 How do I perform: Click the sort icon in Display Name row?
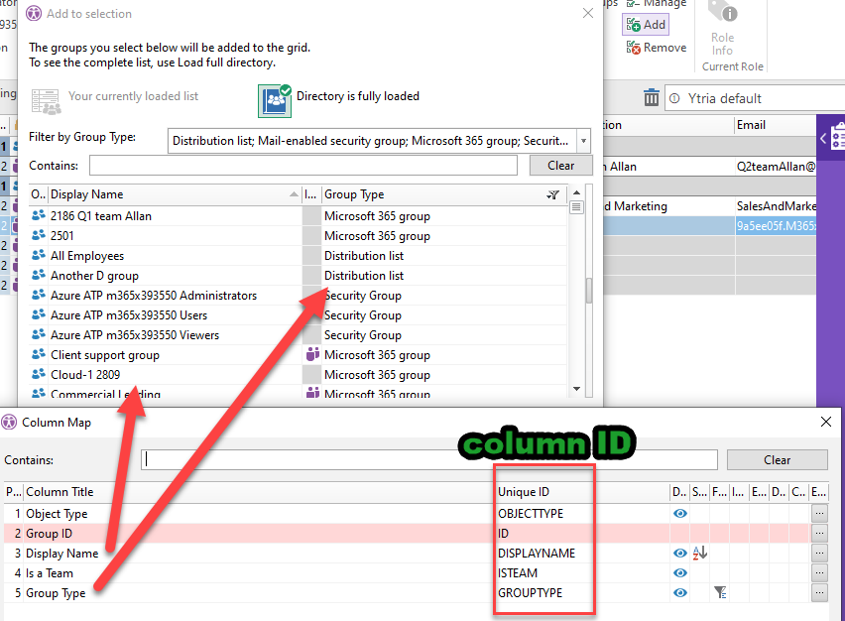698,554
